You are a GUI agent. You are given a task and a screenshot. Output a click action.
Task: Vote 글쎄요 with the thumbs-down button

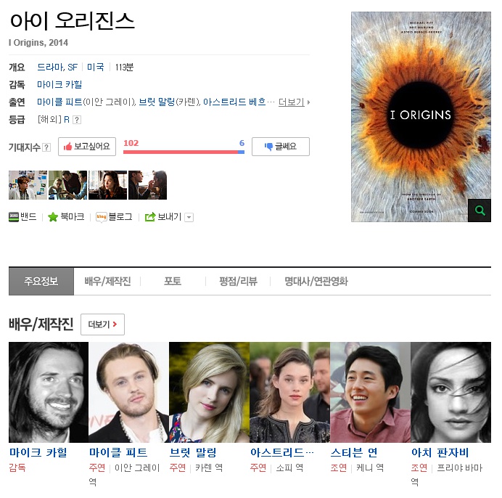(281, 147)
